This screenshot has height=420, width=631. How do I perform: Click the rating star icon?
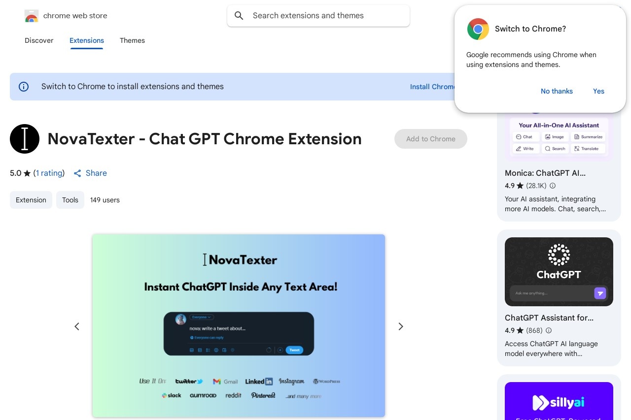(27, 173)
